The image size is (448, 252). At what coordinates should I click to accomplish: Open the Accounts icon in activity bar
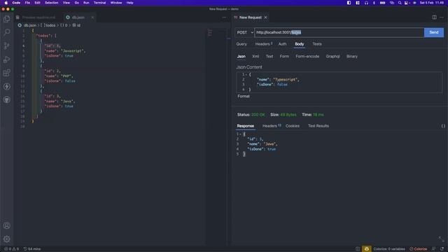pyautogui.click(x=6, y=225)
